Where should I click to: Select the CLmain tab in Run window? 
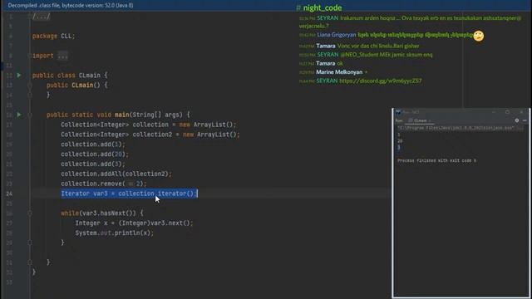(420, 120)
